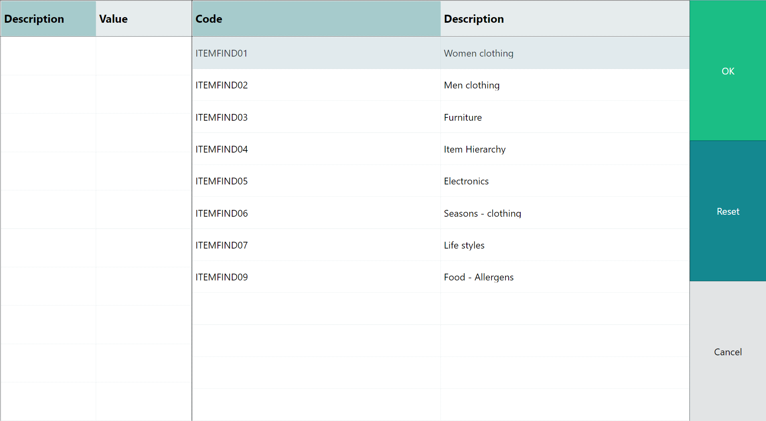The height and width of the screenshot is (421, 766).
Task: Click the Item Hierarchy description
Action: (474, 149)
